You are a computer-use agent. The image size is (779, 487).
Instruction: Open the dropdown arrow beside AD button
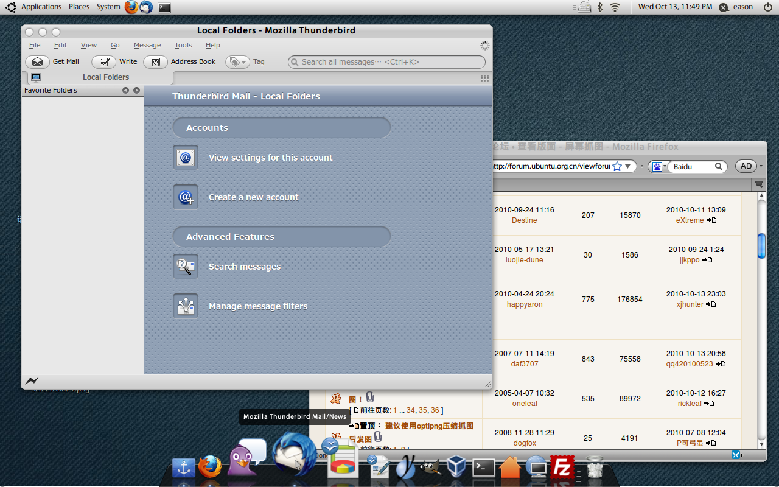point(761,166)
